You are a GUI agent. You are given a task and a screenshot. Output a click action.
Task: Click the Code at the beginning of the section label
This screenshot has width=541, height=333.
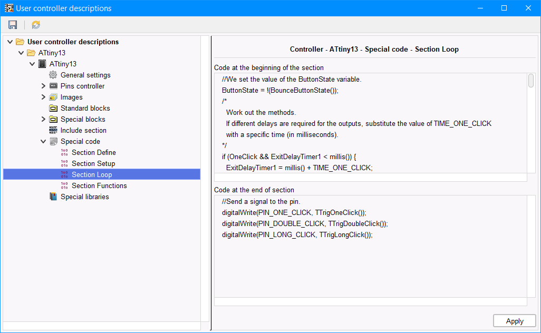click(269, 67)
